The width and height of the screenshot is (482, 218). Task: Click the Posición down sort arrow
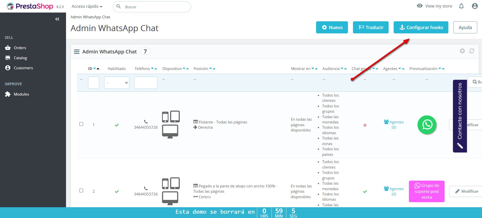[211, 69]
